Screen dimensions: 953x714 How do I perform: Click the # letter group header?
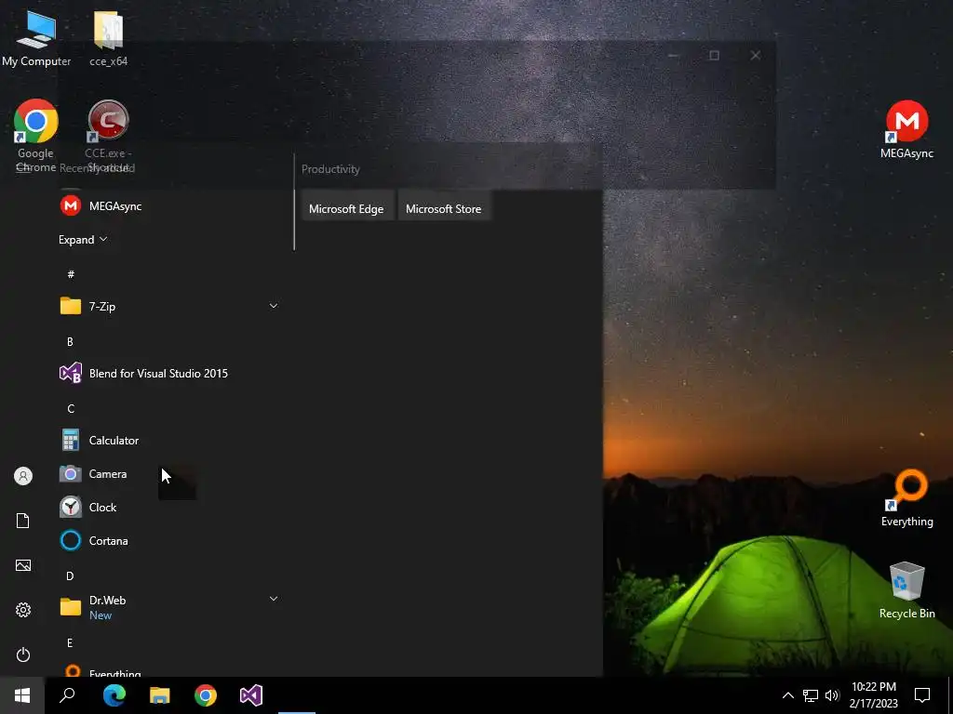(x=71, y=274)
